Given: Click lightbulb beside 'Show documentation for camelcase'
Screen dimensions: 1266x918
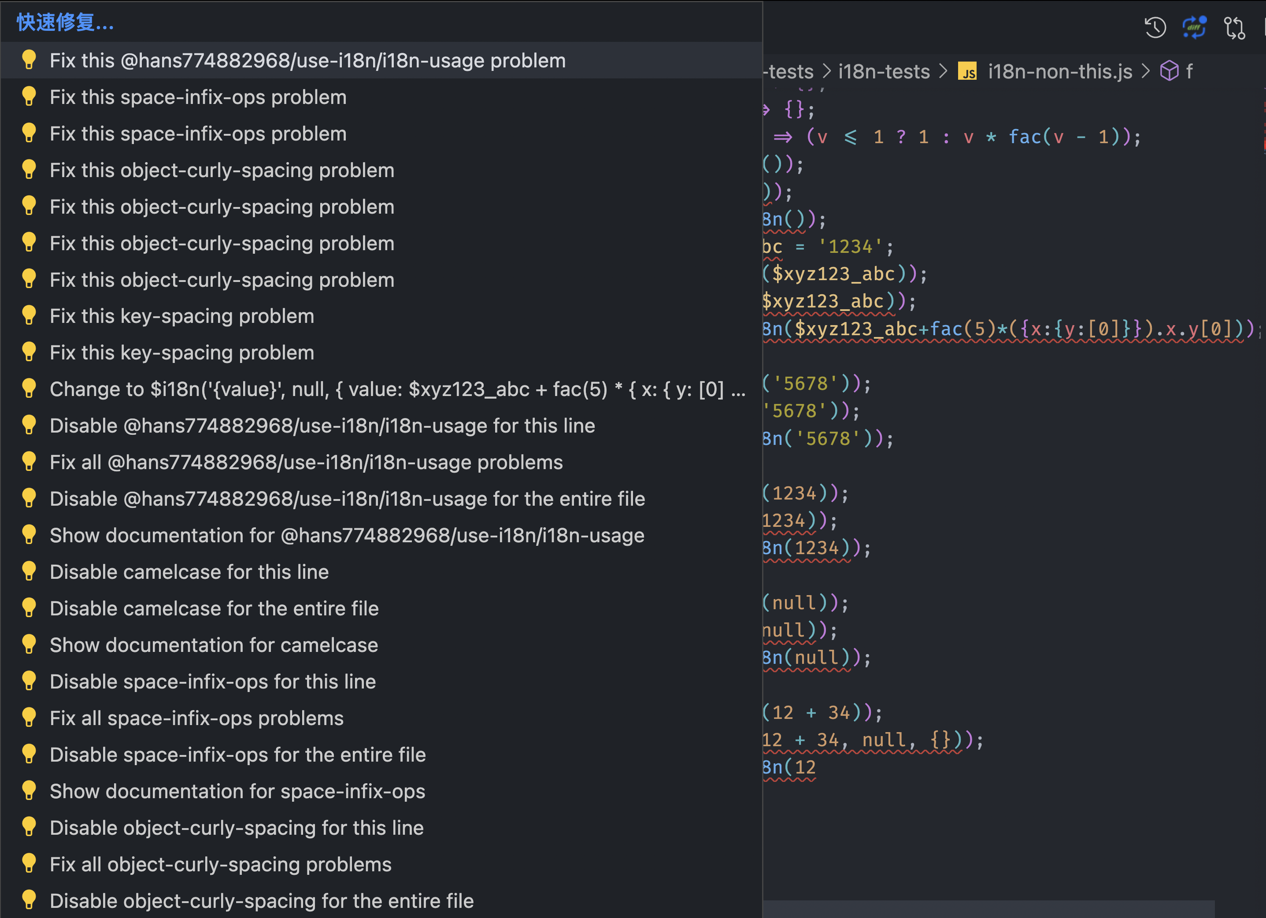Looking at the screenshot, I should [x=29, y=644].
